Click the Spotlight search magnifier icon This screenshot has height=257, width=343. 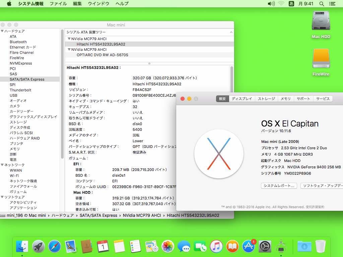[x=322, y=4]
